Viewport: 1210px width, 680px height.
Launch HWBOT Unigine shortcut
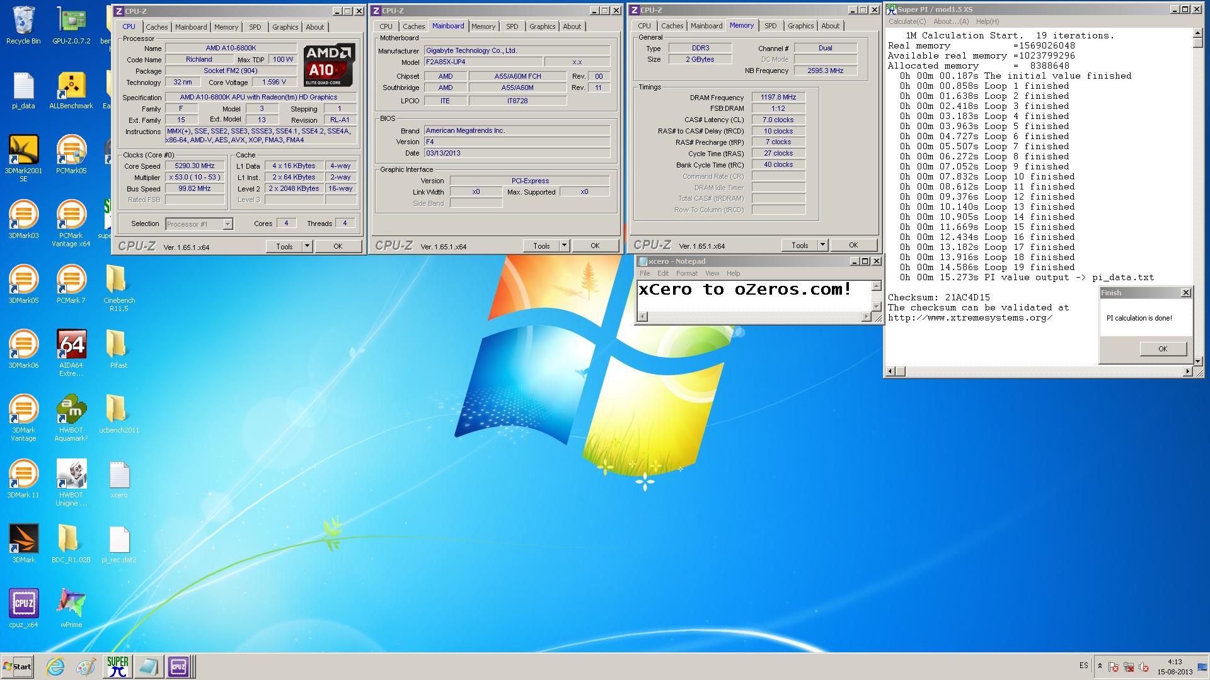pos(71,482)
